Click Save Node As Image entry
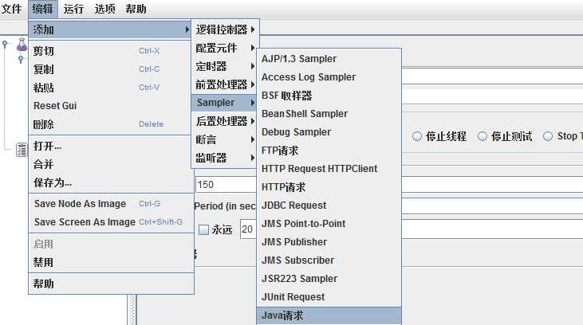The height and width of the screenshot is (325, 583). [112, 204]
